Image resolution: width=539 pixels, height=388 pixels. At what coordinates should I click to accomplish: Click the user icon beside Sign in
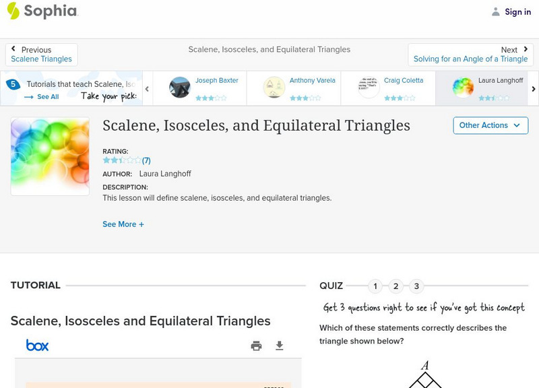click(496, 11)
